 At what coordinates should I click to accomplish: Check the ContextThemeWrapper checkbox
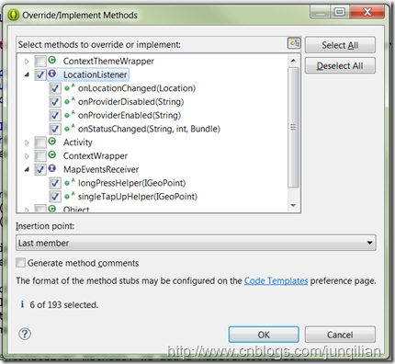coord(40,61)
